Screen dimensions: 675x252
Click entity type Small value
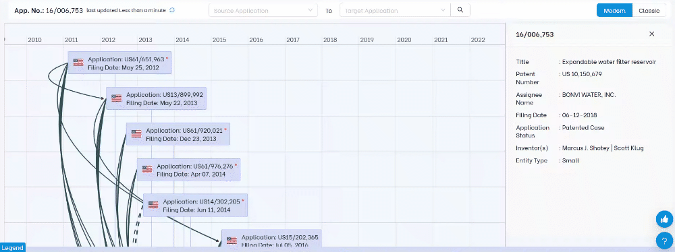point(571,160)
